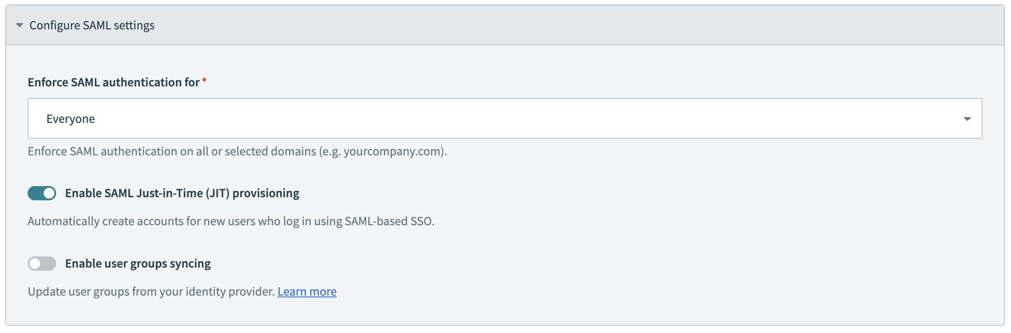Disable SAML Just-in-Time (JIT) provisioning

click(42, 194)
